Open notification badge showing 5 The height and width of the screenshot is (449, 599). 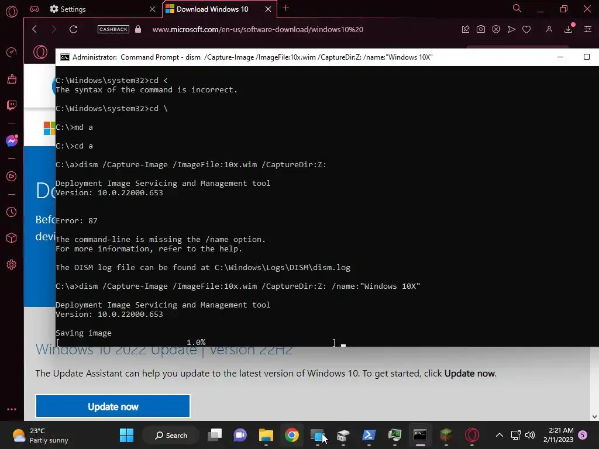click(583, 435)
